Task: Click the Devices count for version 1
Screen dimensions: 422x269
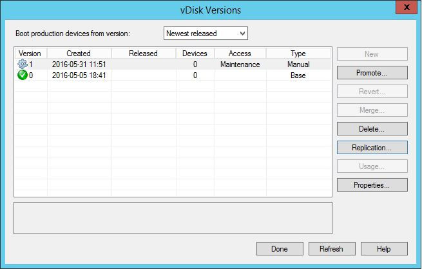Action: [x=195, y=65]
